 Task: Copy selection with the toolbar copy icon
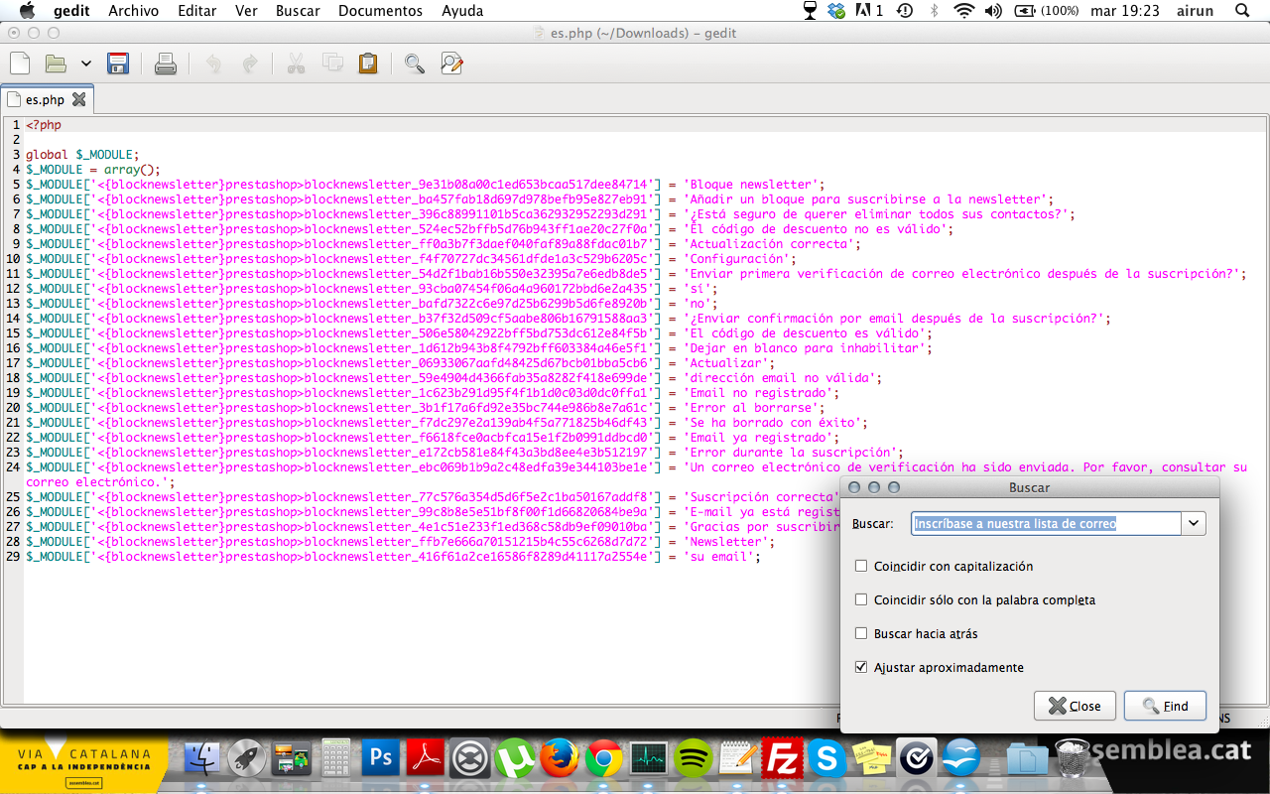pos(332,65)
